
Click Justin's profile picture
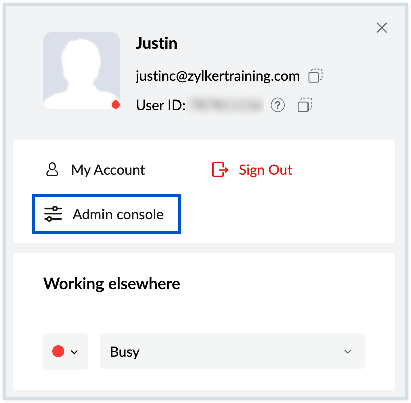click(x=81, y=70)
